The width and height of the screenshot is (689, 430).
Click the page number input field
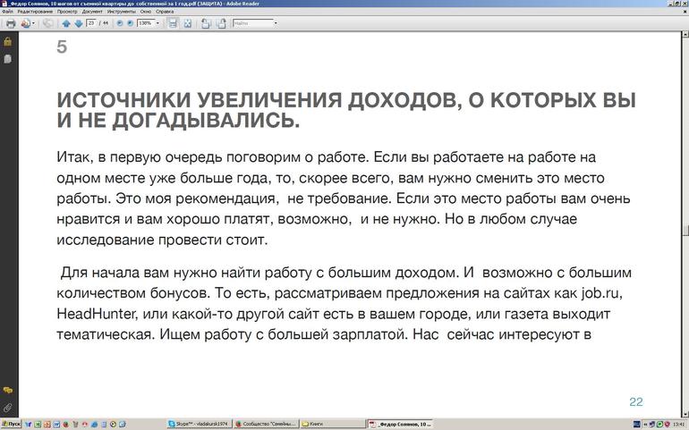pos(92,23)
